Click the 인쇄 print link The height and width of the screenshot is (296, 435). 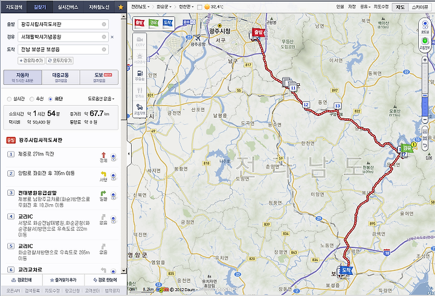[340, 7]
